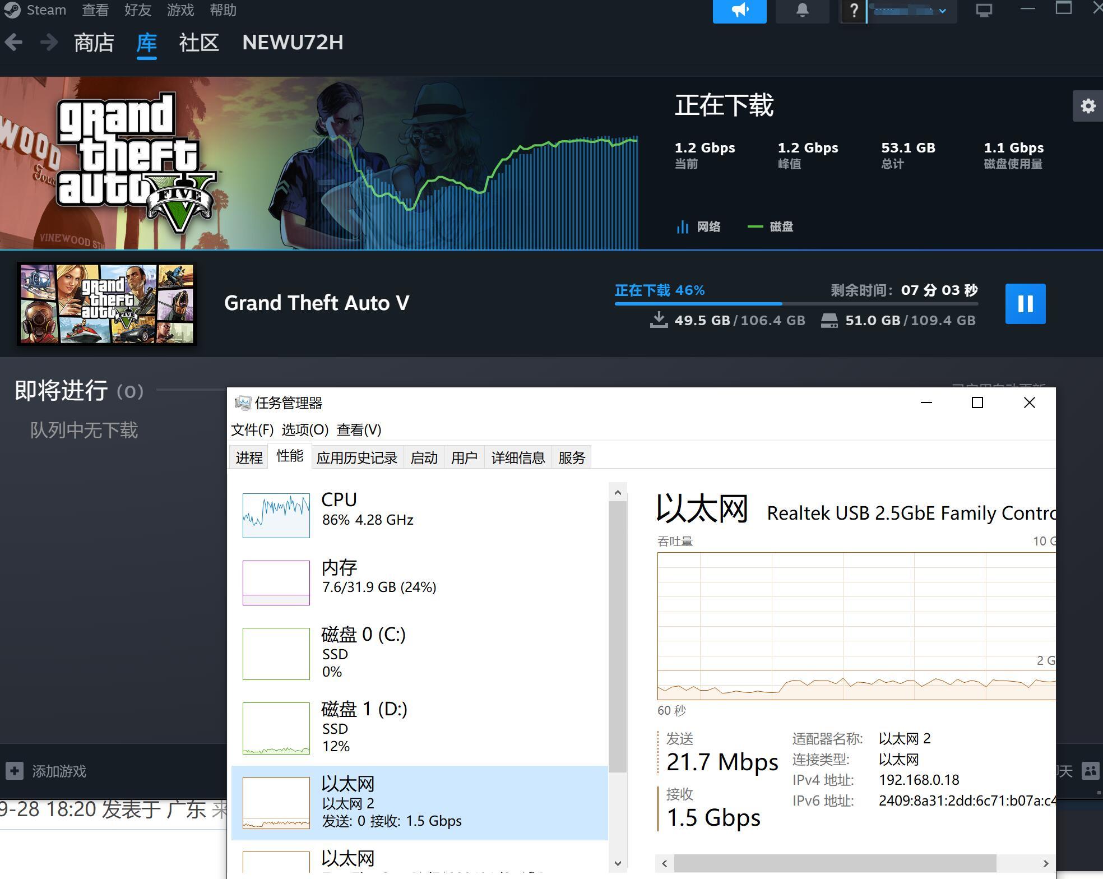Switch Steam to Big Picture mode icon
Screen dimensions: 1103x879
(984, 10)
